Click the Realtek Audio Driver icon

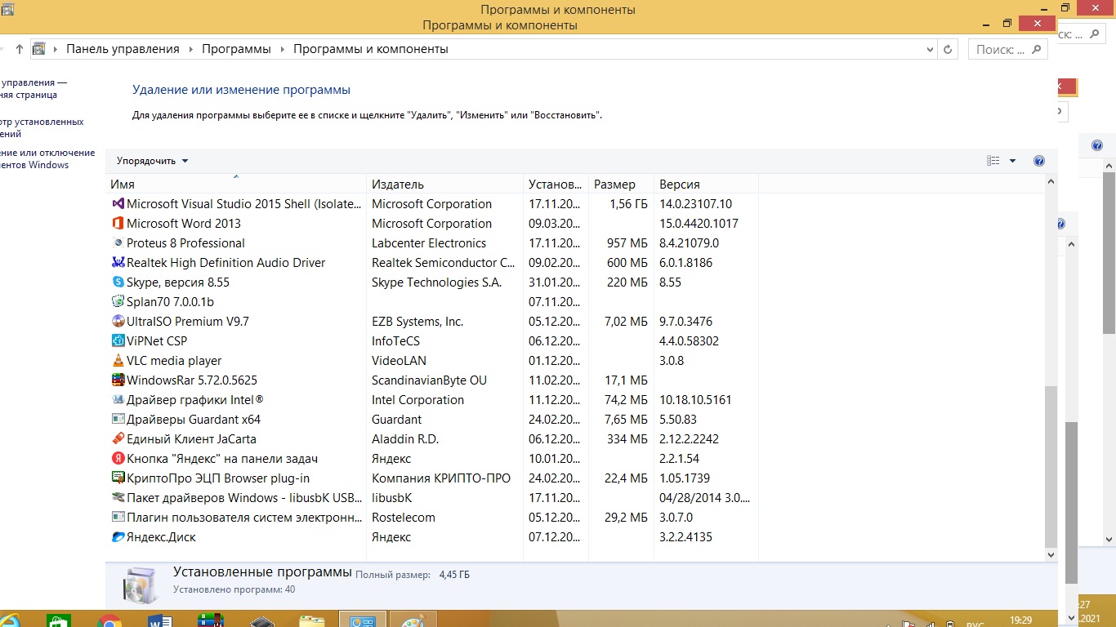coord(118,263)
